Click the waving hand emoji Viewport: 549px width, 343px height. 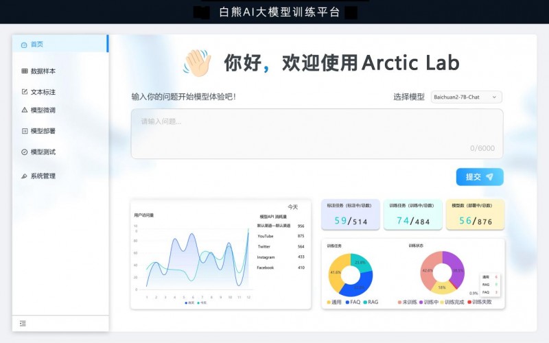pyautogui.click(x=197, y=63)
